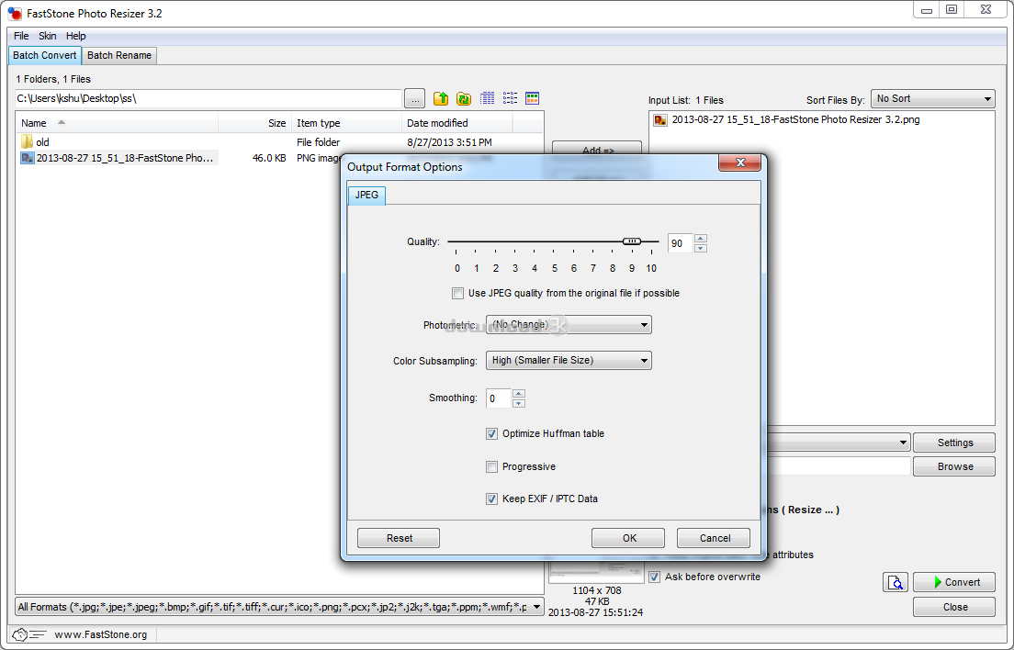The height and width of the screenshot is (650, 1014).
Task: Decrease the Smoothing value with down arrow
Action: coord(519,403)
